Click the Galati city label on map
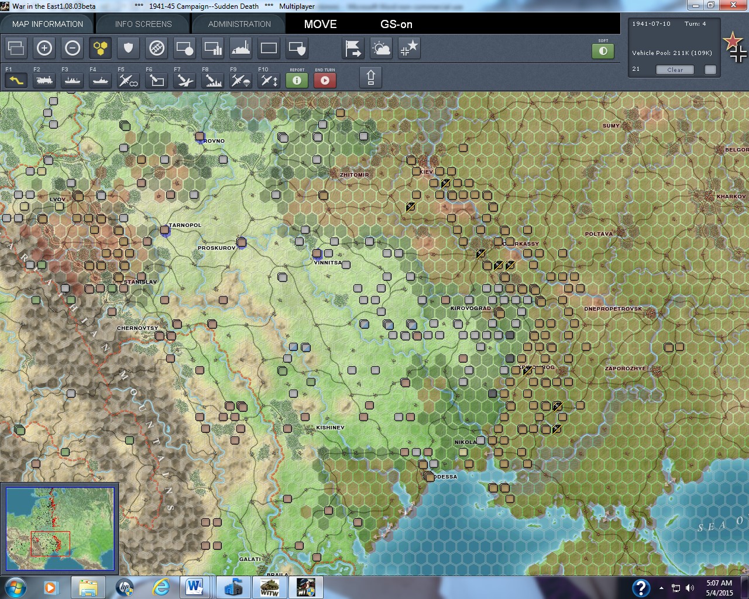 (x=250, y=559)
